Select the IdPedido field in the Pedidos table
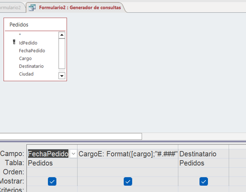 click(x=28, y=43)
